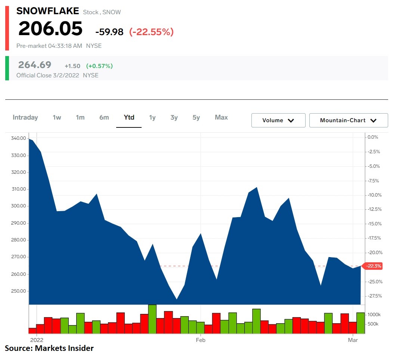Switch chart to 1m range
This screenshot has width=399, height=358.
pyautogui.click(x=80, y=118)
